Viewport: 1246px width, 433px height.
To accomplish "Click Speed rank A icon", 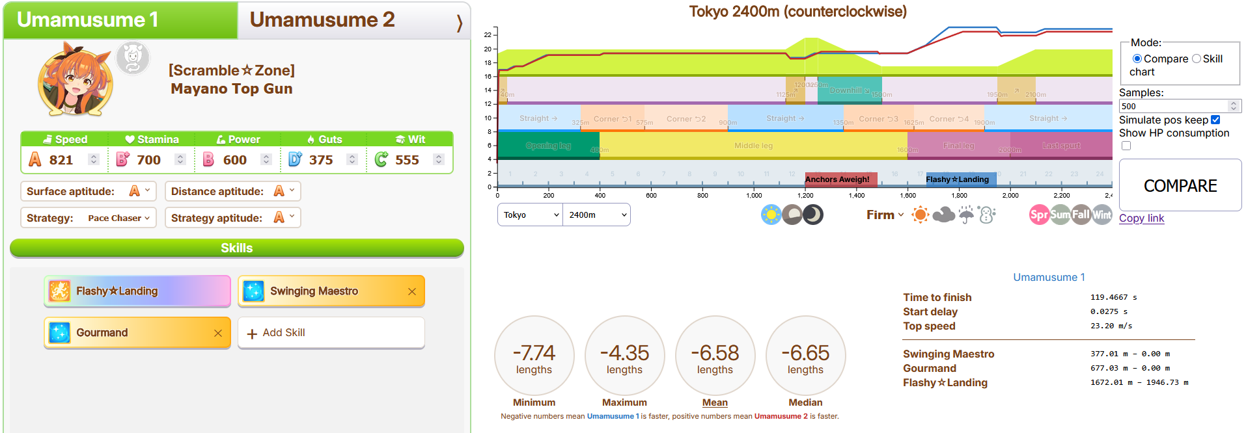I will [35, 159].
